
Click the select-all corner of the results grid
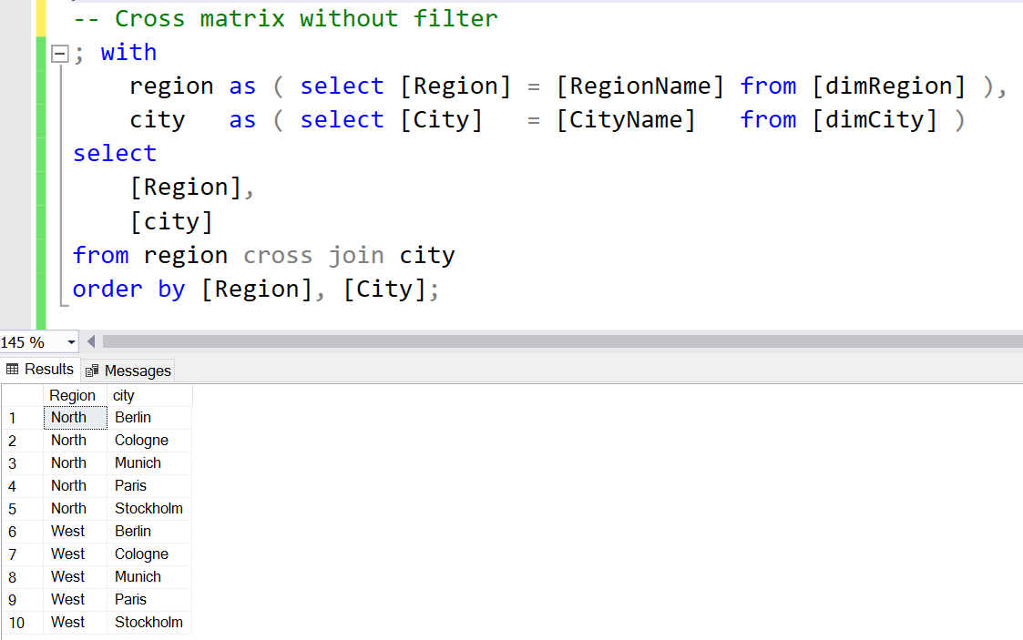(23, 394)
